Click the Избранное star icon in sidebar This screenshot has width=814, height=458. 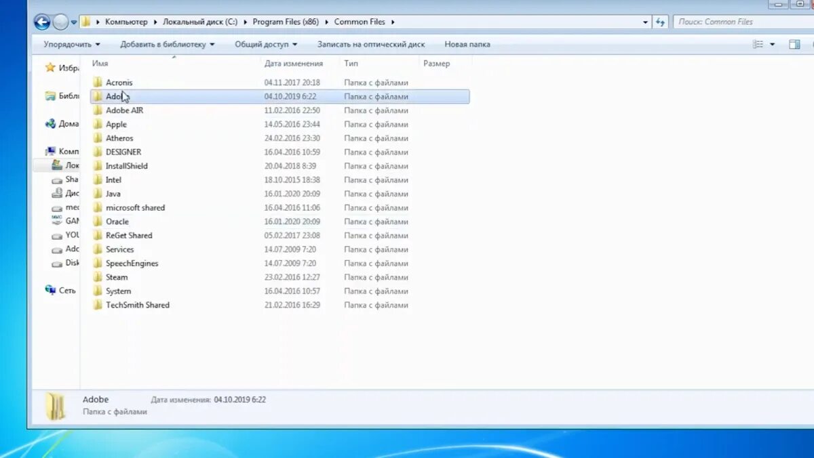50,67
